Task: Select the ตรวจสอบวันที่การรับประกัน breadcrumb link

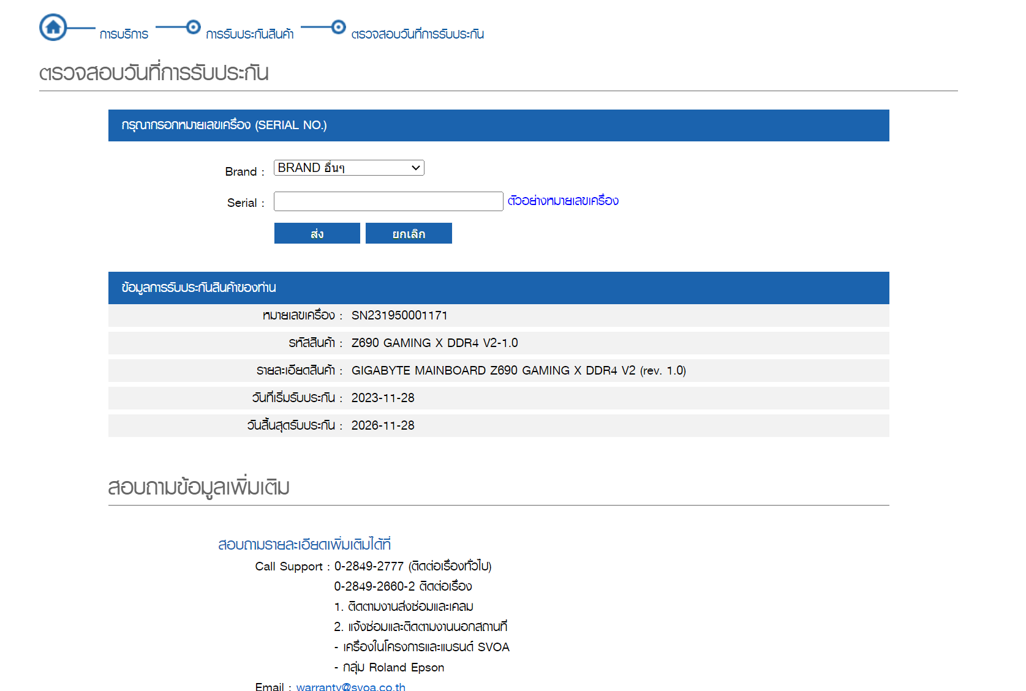Action: click(417, 34)
